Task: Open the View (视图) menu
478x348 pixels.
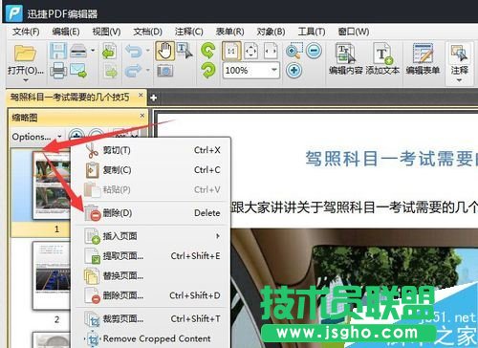Action: click(106, 32)
